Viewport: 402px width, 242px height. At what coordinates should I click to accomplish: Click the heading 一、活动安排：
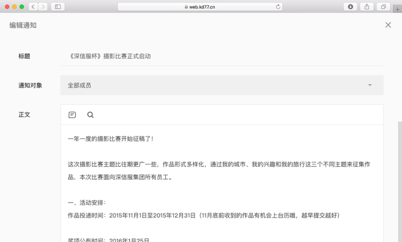pyautogui.click(x=87, y=203)
